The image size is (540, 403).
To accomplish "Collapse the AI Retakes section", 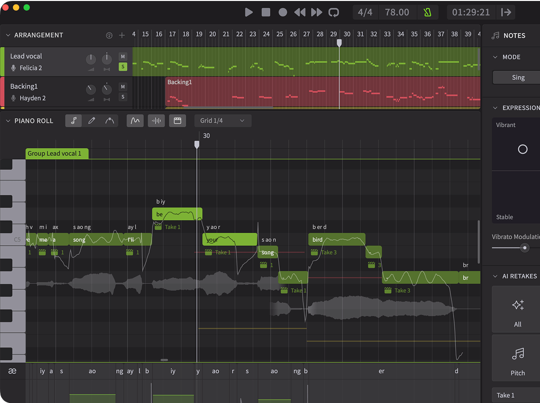I will pos(495,276).
